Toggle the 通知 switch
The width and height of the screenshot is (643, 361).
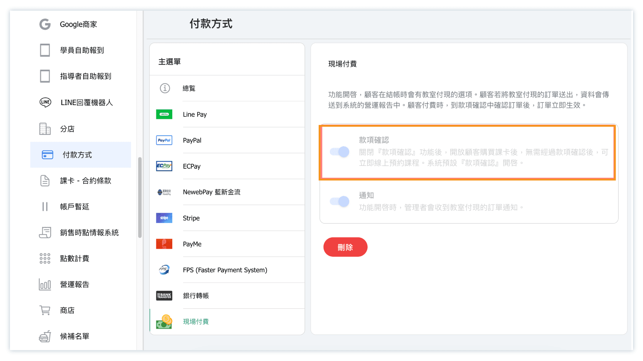point(340,202)
